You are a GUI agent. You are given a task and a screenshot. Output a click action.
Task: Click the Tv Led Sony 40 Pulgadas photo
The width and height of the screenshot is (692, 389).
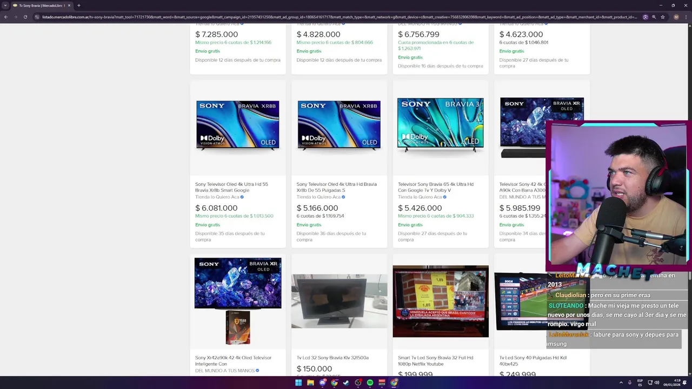[521, 301]
